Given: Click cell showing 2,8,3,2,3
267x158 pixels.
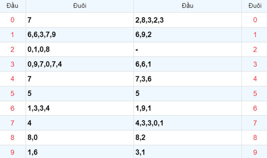Looking at the screenshot, I should tap(188, 20).
